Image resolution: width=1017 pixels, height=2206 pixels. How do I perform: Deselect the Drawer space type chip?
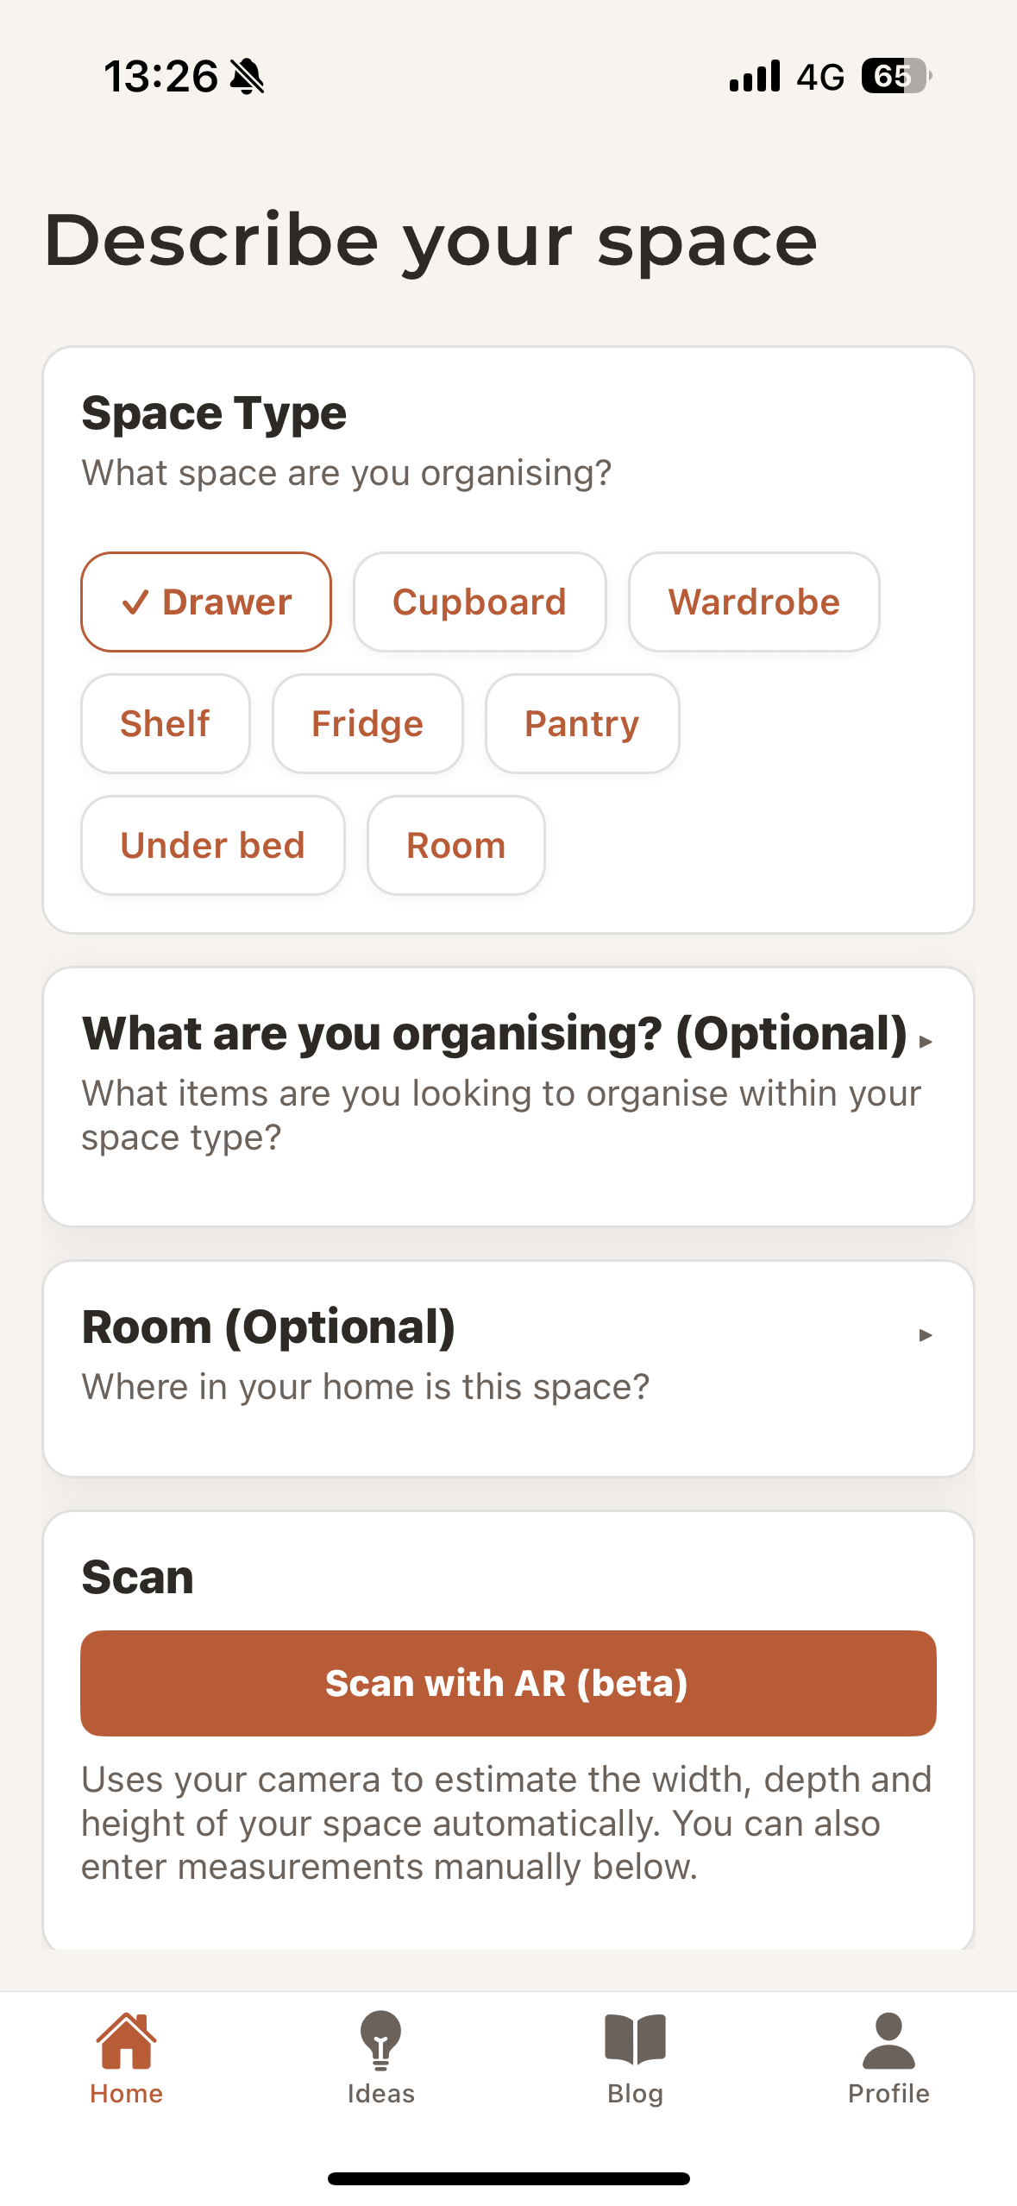pyautogui.click(x=206, y=602)
